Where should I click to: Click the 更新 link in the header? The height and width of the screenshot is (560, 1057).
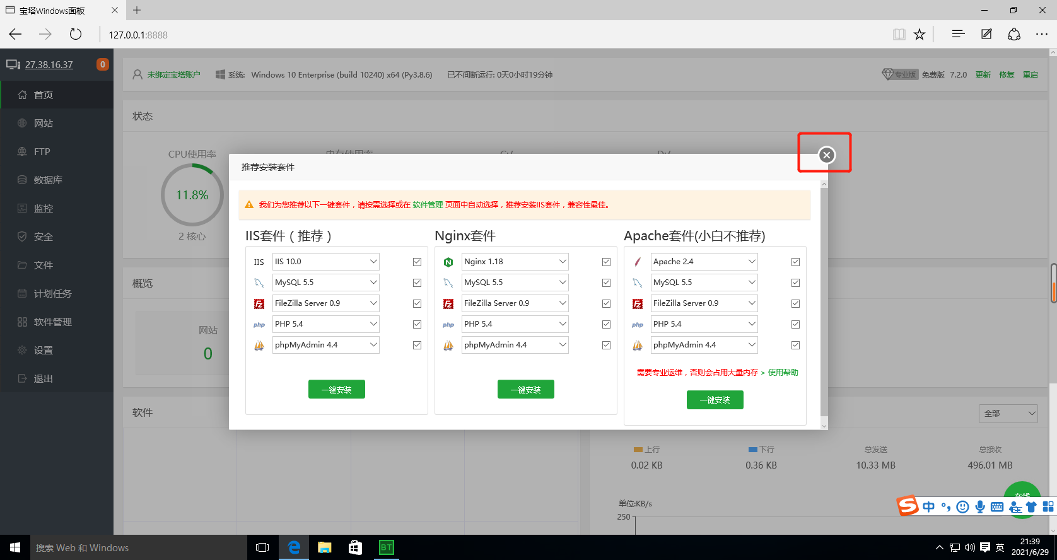[x=983, y=74]
